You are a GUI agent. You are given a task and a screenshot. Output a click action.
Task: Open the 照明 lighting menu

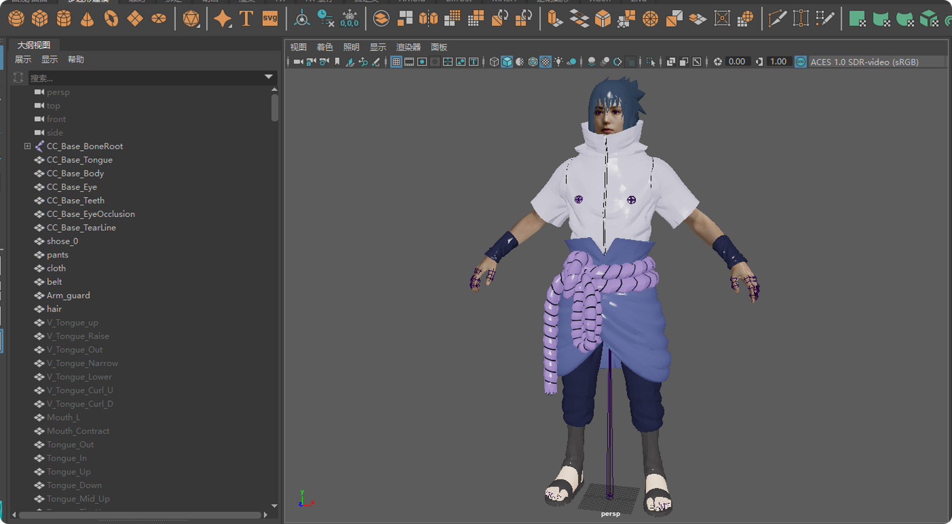tap(352, 47)
